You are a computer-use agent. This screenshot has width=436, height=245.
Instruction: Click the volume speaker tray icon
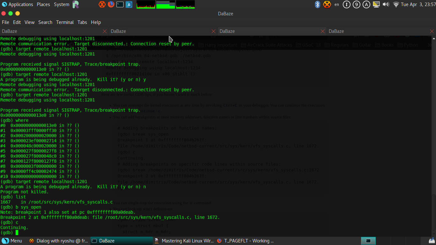click(386, 4)
